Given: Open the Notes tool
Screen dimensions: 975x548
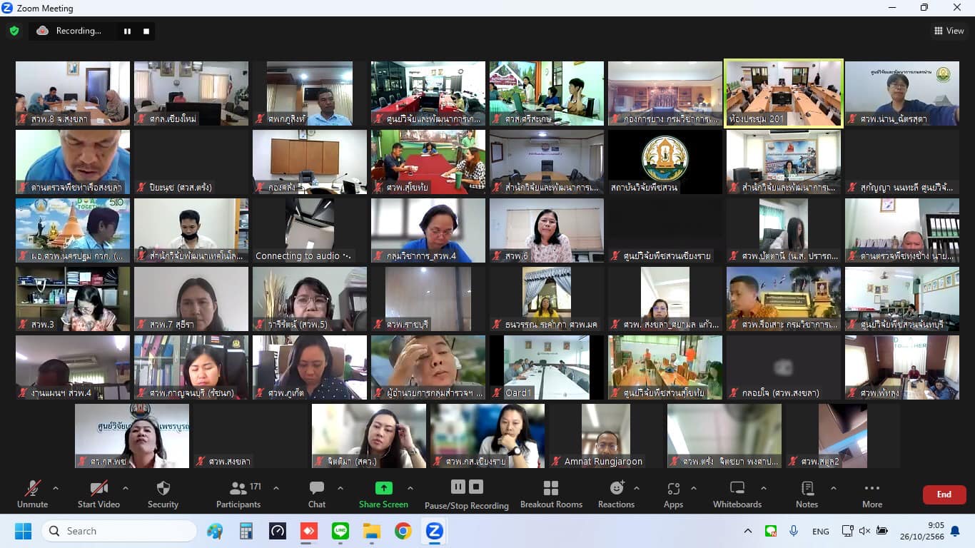Looking at the screenshot, I should coord(807,494).
